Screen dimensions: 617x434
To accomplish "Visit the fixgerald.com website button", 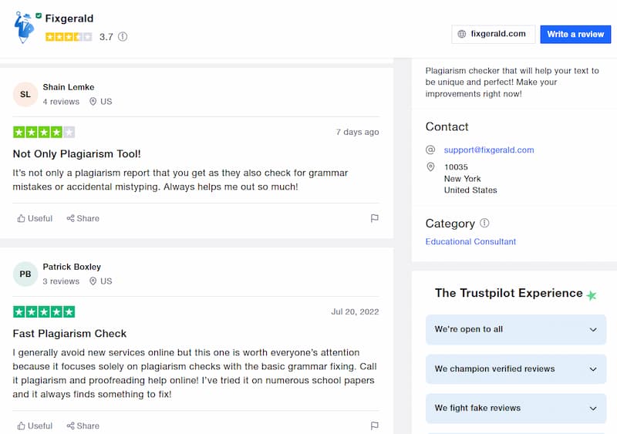I will tap(493, 34).
